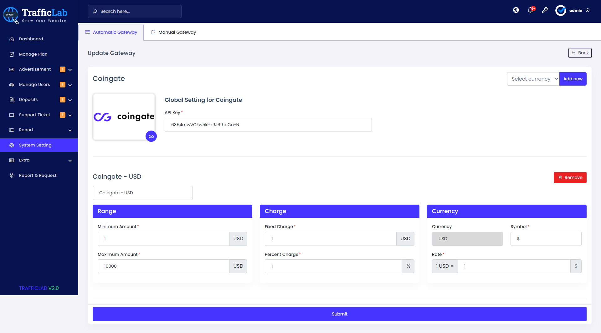This screenshot has width=601, height=333.
Task: Open Report & Request from the sidebar
Action: pyautogui.click(x=38, y=175)
